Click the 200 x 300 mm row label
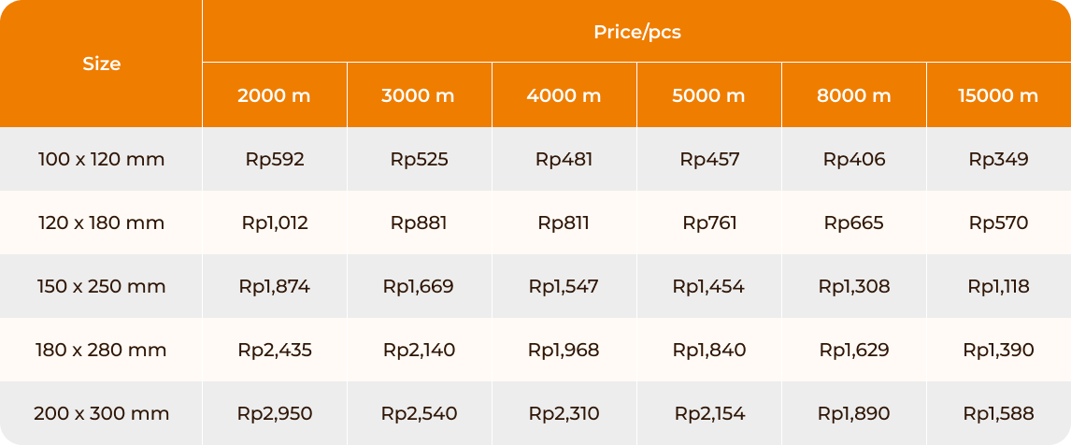 point(101,413)
